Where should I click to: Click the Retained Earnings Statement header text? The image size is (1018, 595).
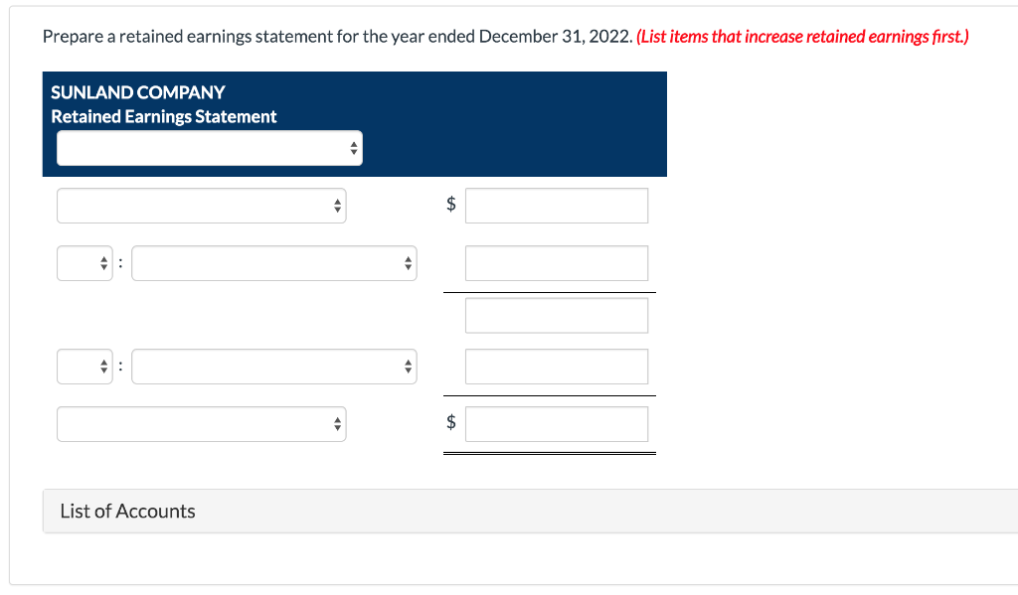[x=164, y=116]
